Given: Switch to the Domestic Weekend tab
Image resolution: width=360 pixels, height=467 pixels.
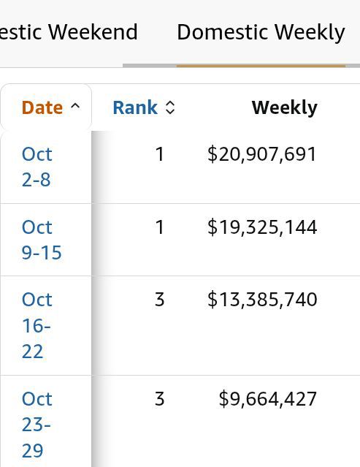Looking at the screenshot, I should (69, 32).
